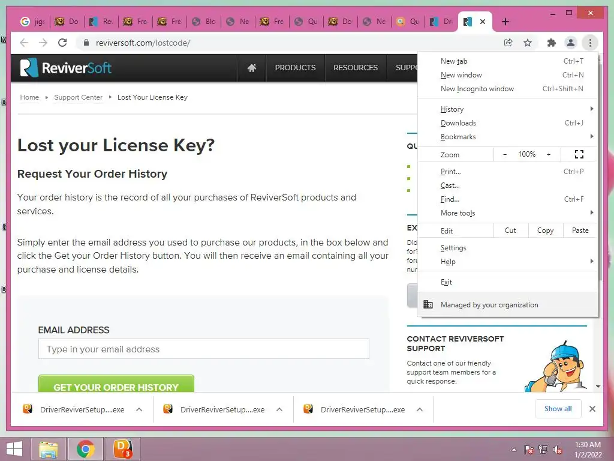614x461 pixels.
Task: Close the downloads bar with X
Action: pos(592,409)
